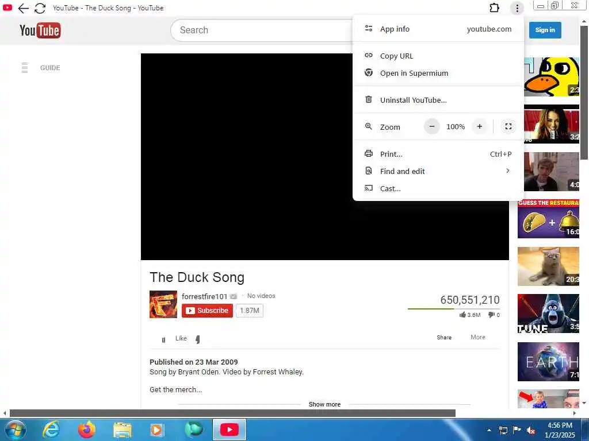Open the forrestfire101 channel link
Image resolution: width=589 pixels, height=441 pixels.
tap(205, 296)
